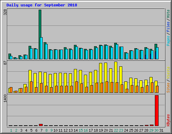The height and width of the screenshot is (134, 172).
Task: Click day label '26' on the x-axis
Action: (136, 130)
